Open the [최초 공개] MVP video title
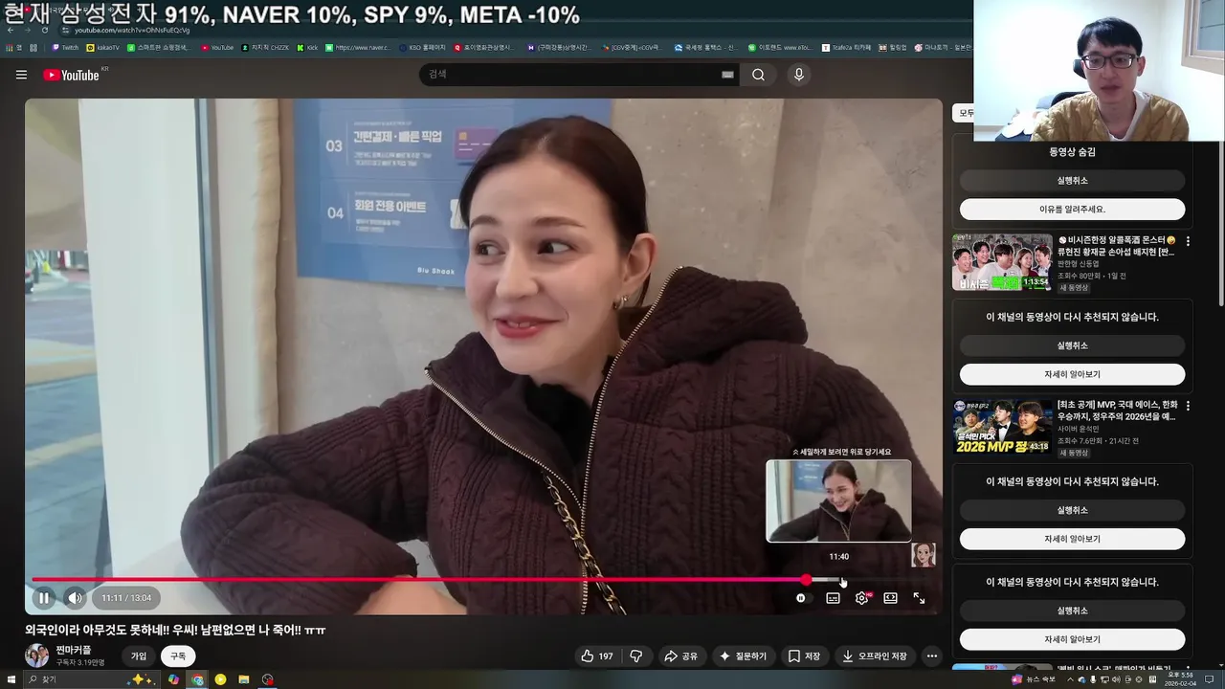Image resolution: width=1225 pixels, height=689 pixels. coord(1116,411)
